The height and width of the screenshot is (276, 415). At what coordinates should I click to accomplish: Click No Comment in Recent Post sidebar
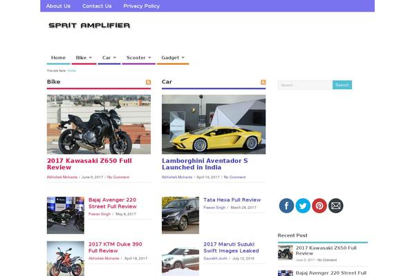pyautogui.click(x=327, y=260)
